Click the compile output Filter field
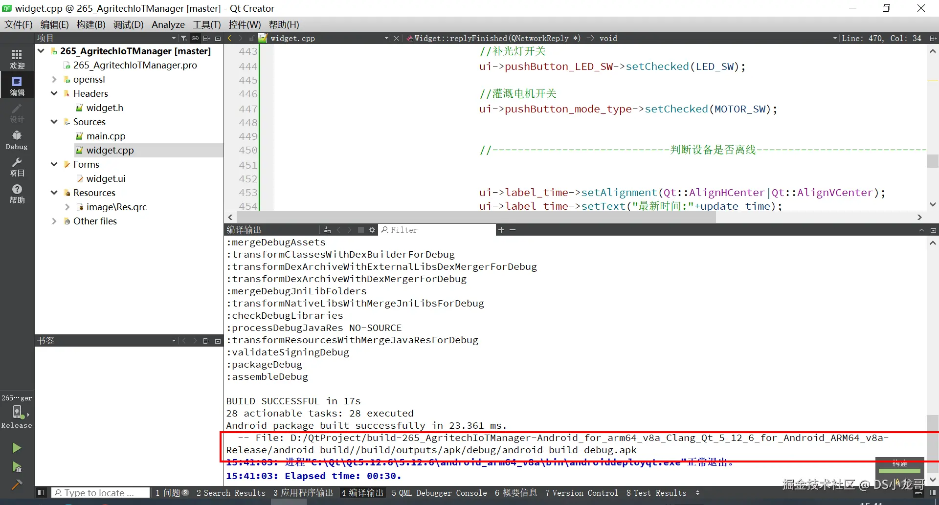The height and width of the screenshot is (505, 939). tap(438, 230)
